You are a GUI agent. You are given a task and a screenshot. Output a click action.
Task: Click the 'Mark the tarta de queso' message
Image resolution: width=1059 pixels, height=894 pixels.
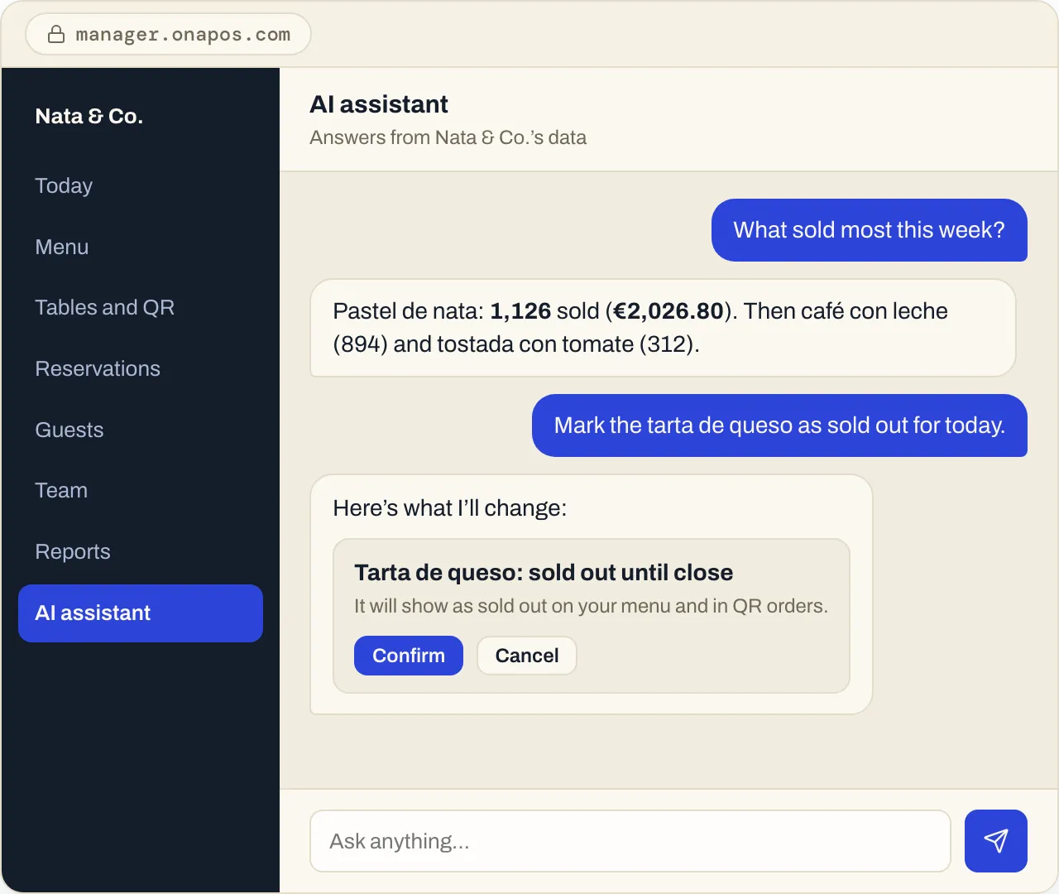click(779, 425)
